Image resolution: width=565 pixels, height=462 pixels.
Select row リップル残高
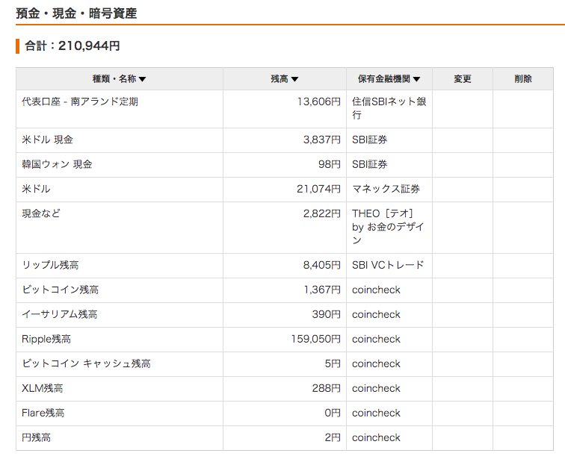[x=285, y=266]
